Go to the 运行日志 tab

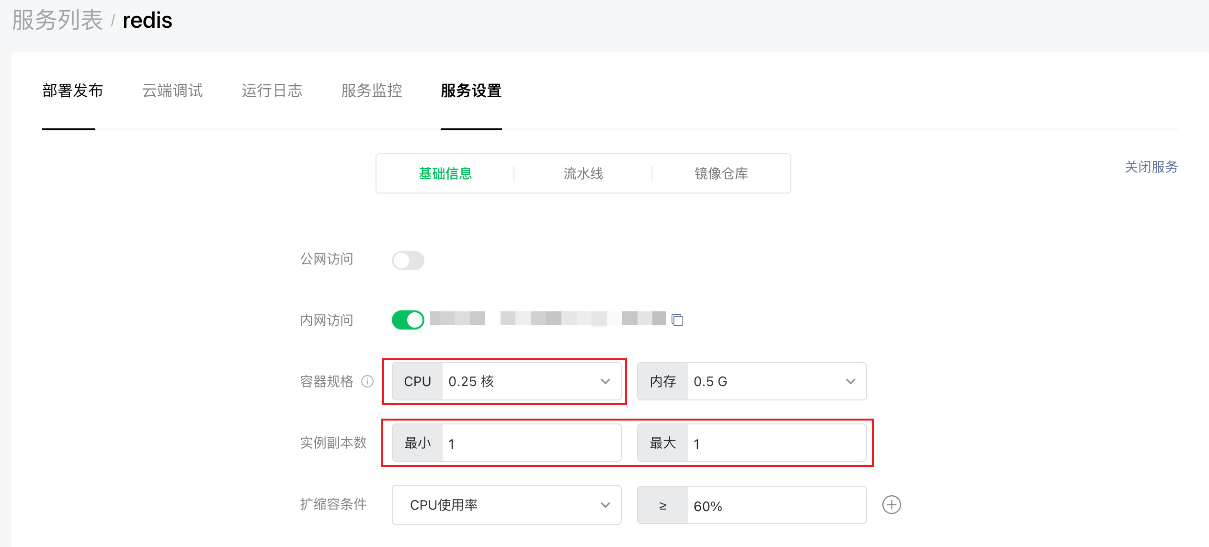(272, 91)
